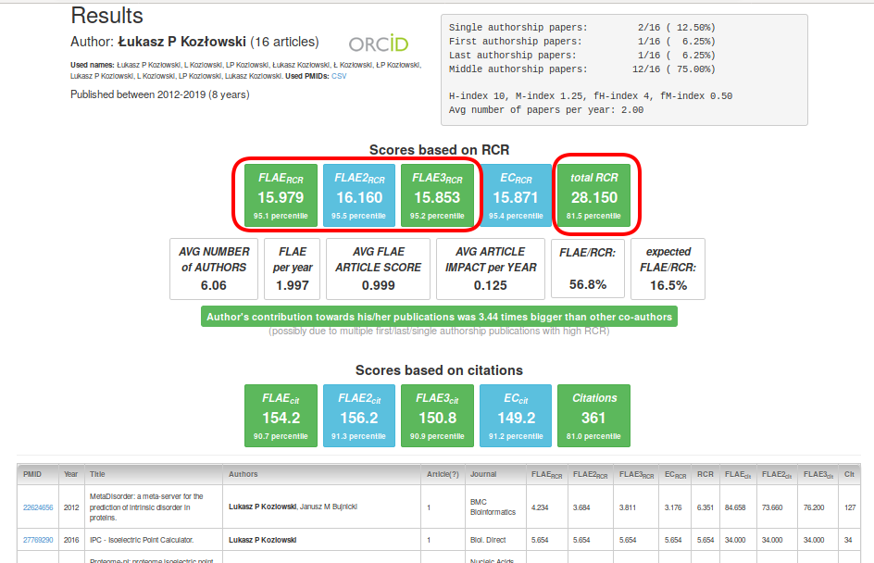Click the FLAE per year box
This screenshot has width=874, height=563.
[293, 269]
